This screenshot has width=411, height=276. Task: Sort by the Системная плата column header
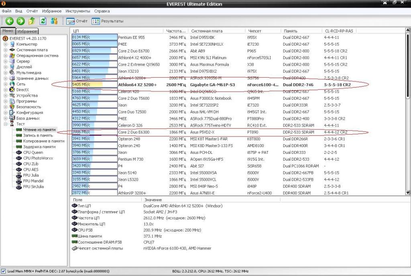217,31
